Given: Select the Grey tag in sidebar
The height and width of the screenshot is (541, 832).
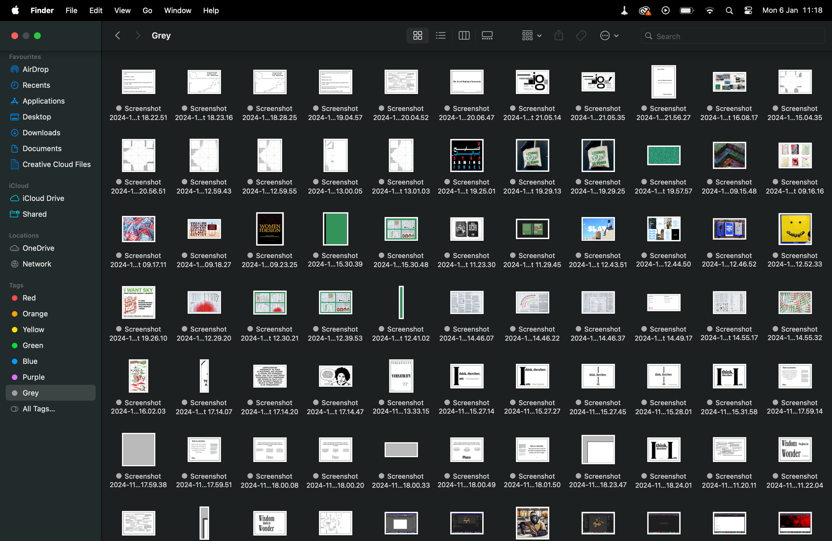Looking at the screenshot, I should pyautogui.click(x=50, y=393).
